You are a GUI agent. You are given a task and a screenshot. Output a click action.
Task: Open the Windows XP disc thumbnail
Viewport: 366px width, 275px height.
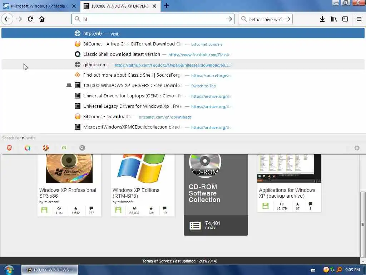pos(69,168)
